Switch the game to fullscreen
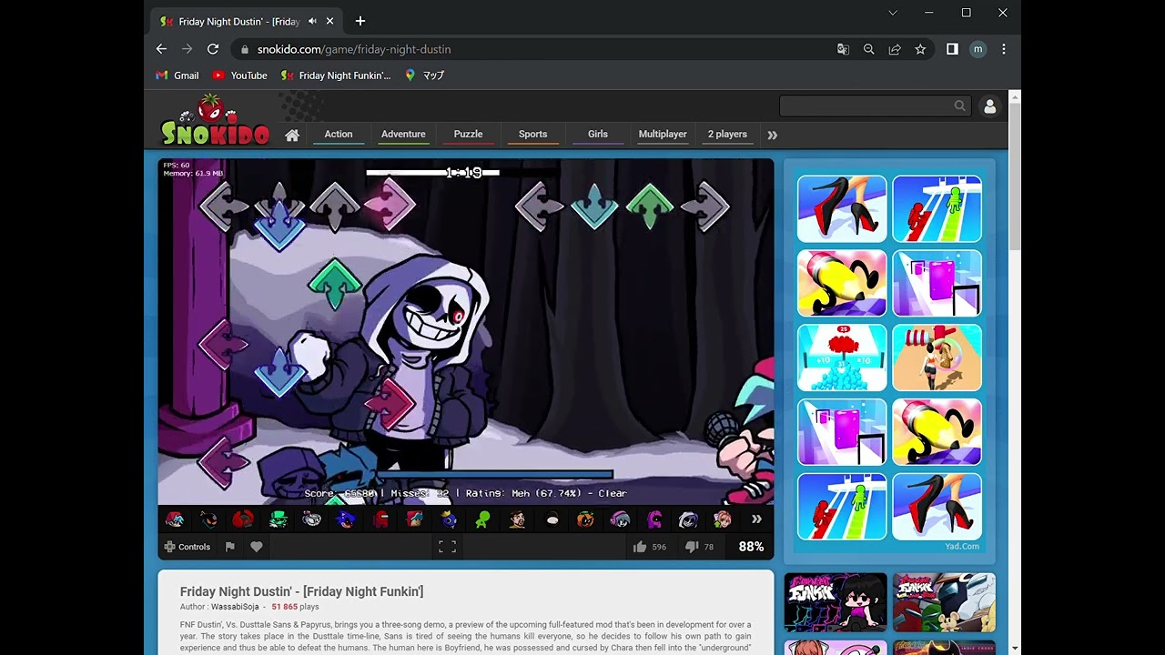 point(447,547)
